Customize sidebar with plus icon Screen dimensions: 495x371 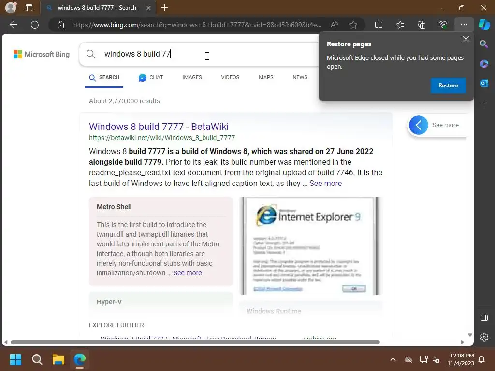(x=484, y=104)
